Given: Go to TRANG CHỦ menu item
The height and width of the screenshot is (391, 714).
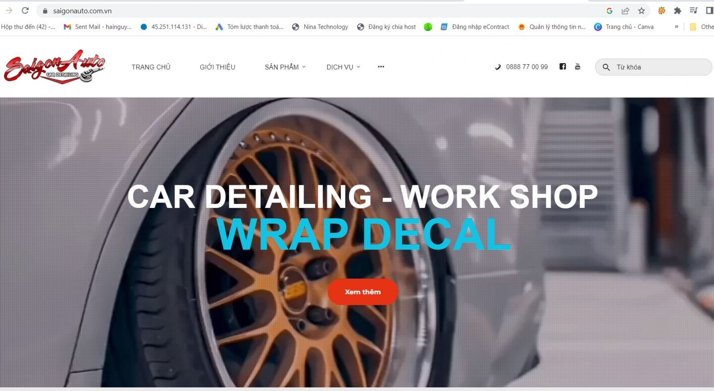Looking at the screenshot, I should click(x=151, y=67).
